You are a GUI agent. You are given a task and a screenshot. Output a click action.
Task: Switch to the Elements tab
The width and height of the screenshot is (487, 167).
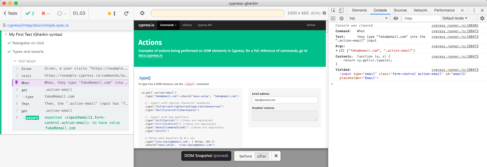click(359, 10)
